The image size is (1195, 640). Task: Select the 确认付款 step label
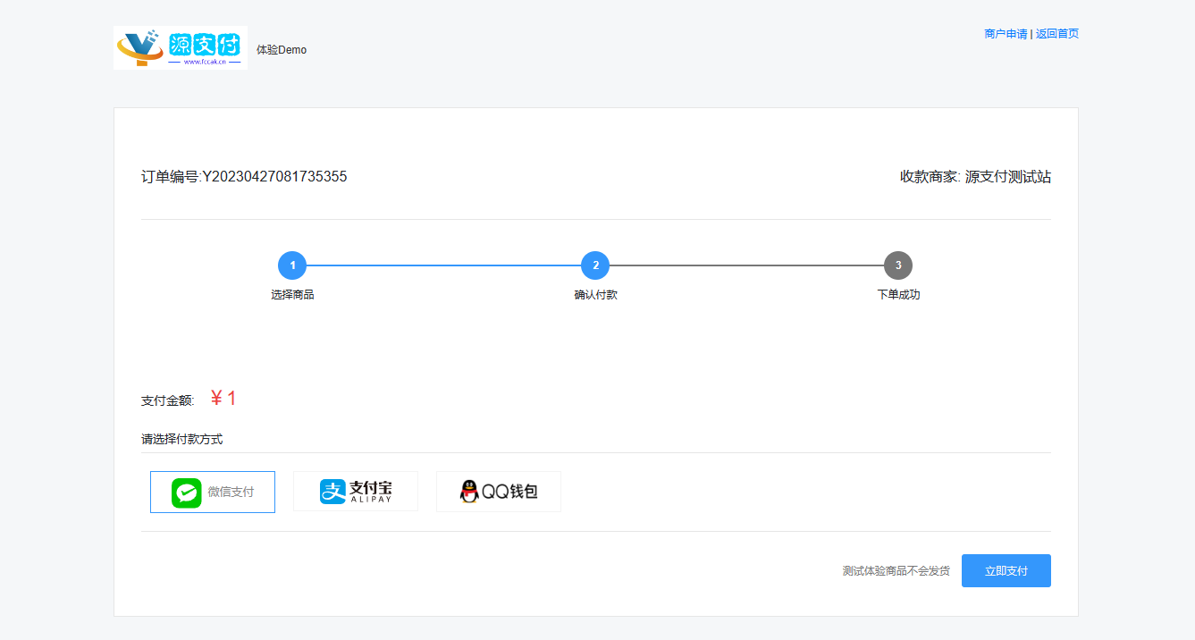point(595,295)
